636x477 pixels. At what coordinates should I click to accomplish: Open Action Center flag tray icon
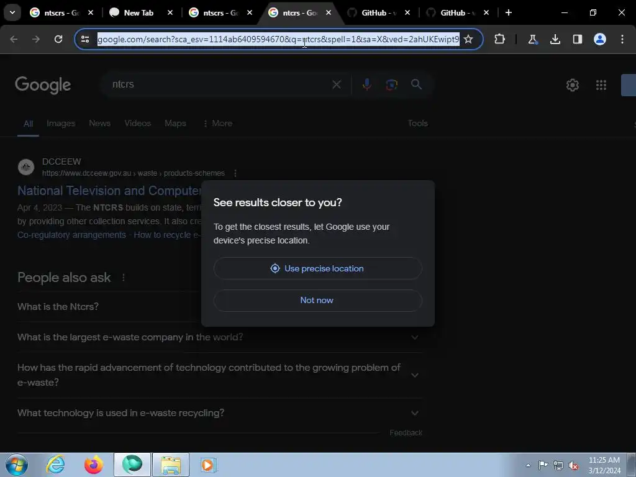click(x=543, y=465)
